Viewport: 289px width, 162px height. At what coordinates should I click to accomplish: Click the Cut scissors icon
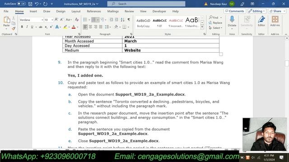pyautogui.click(x=14, y=18)
